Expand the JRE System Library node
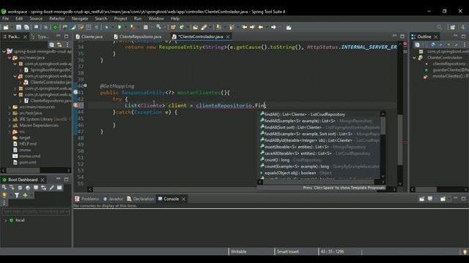 (x=10, y=119)
